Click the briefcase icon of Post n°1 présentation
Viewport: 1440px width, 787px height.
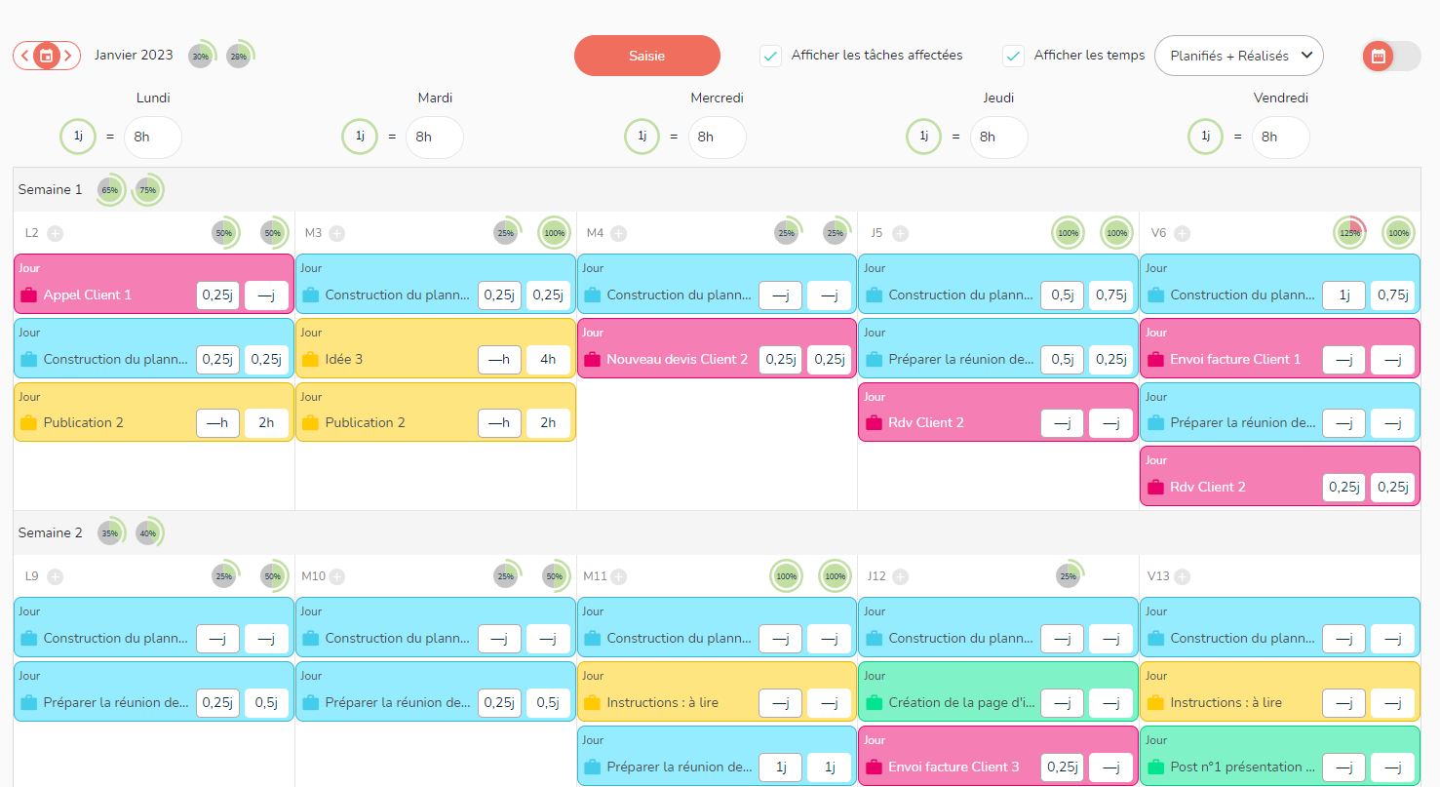pos(1155,767)
